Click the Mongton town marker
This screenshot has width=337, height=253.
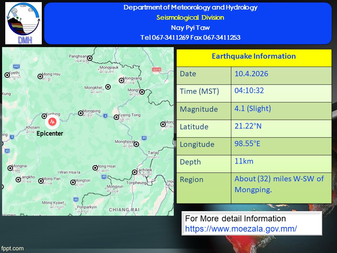coord(73,182)
